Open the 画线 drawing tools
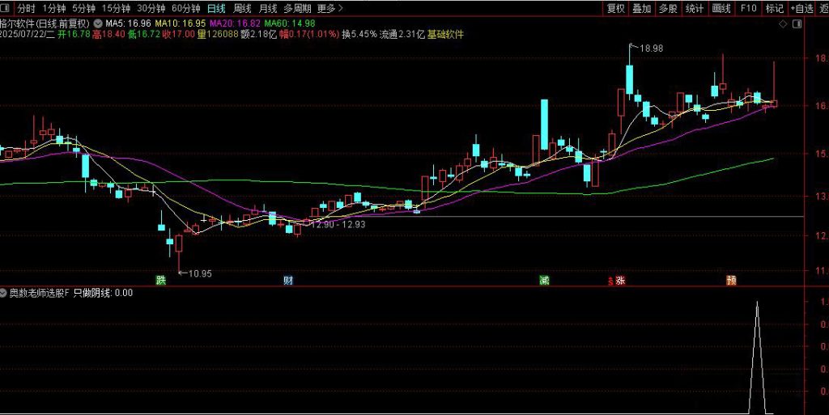 tap(721, 8)
